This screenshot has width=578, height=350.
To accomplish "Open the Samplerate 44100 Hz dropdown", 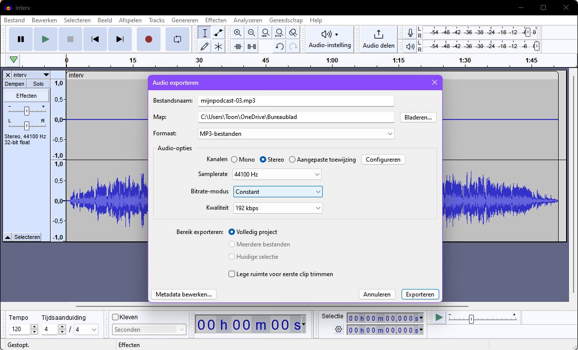I will (277, 175).
